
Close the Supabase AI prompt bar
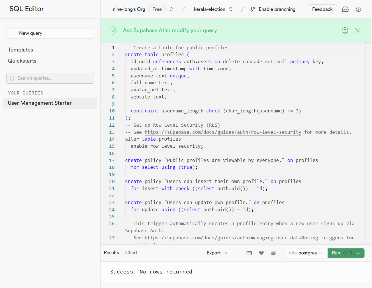(357, 30)
